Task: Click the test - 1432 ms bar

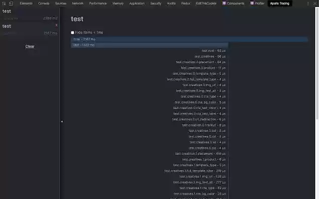Action: point(150,45)
